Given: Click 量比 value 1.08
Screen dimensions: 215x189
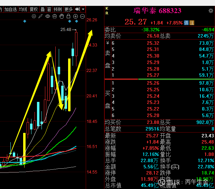Looking at the screenshot, I should pyautogui.click(x=209, y=154).
